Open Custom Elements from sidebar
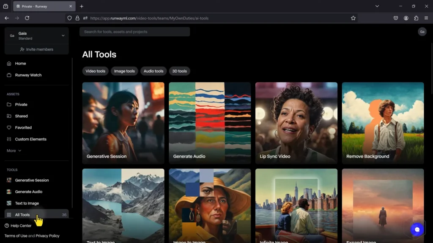 (x=30, y=139)
